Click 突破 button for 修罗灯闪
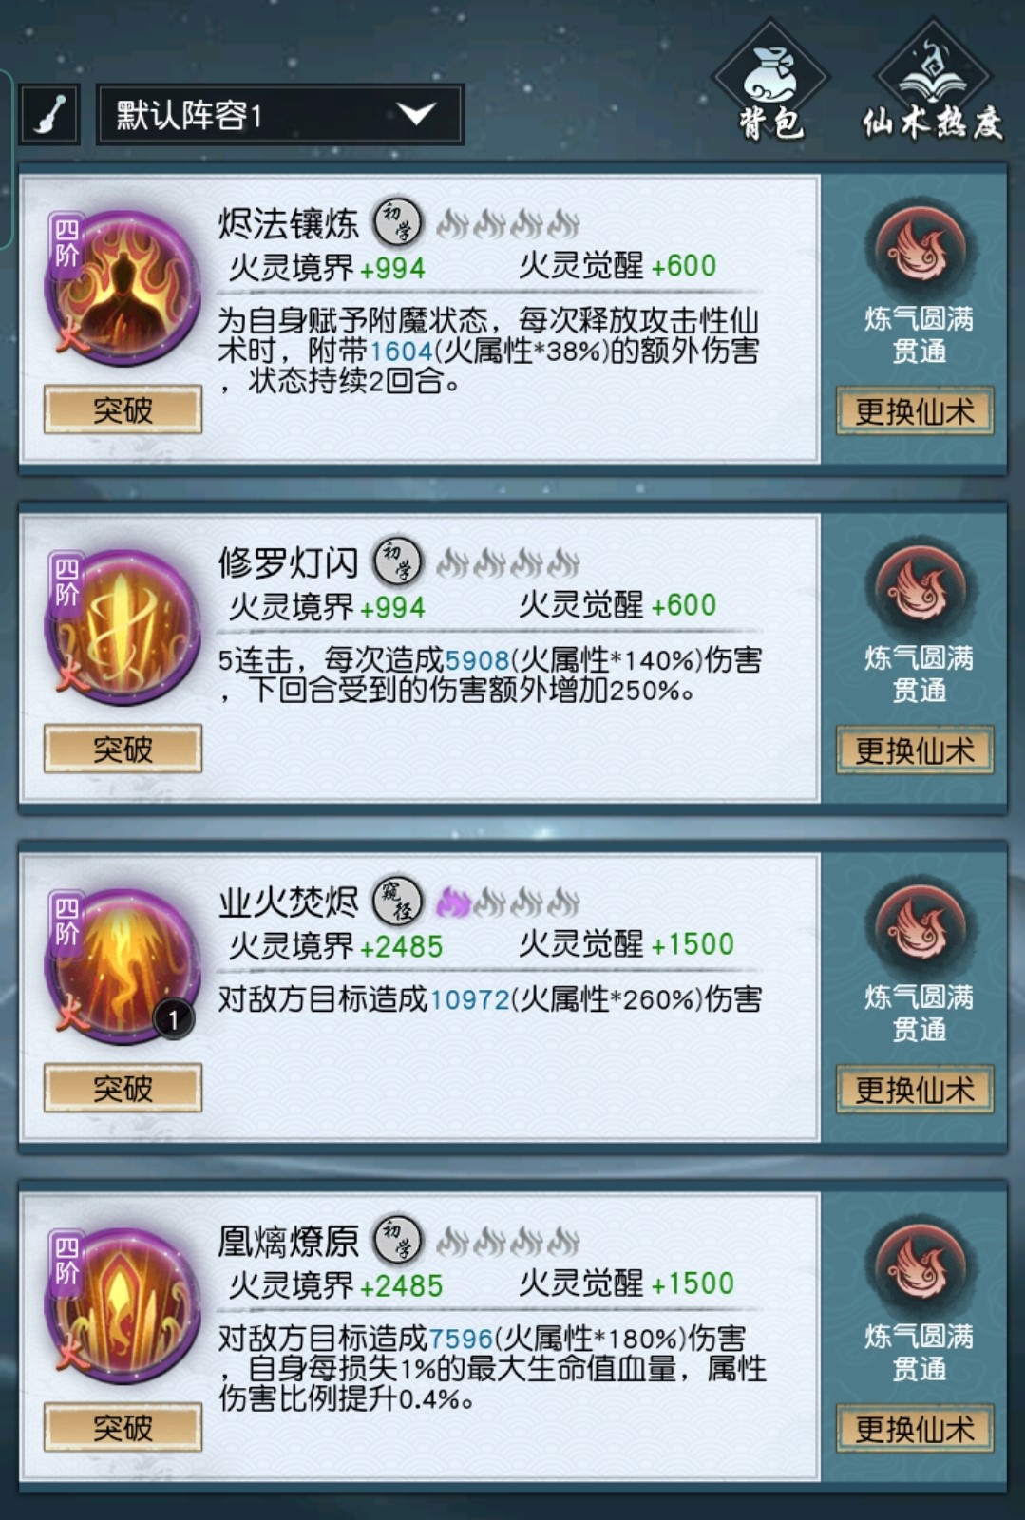1025x1520 pixels. [123, 750]
